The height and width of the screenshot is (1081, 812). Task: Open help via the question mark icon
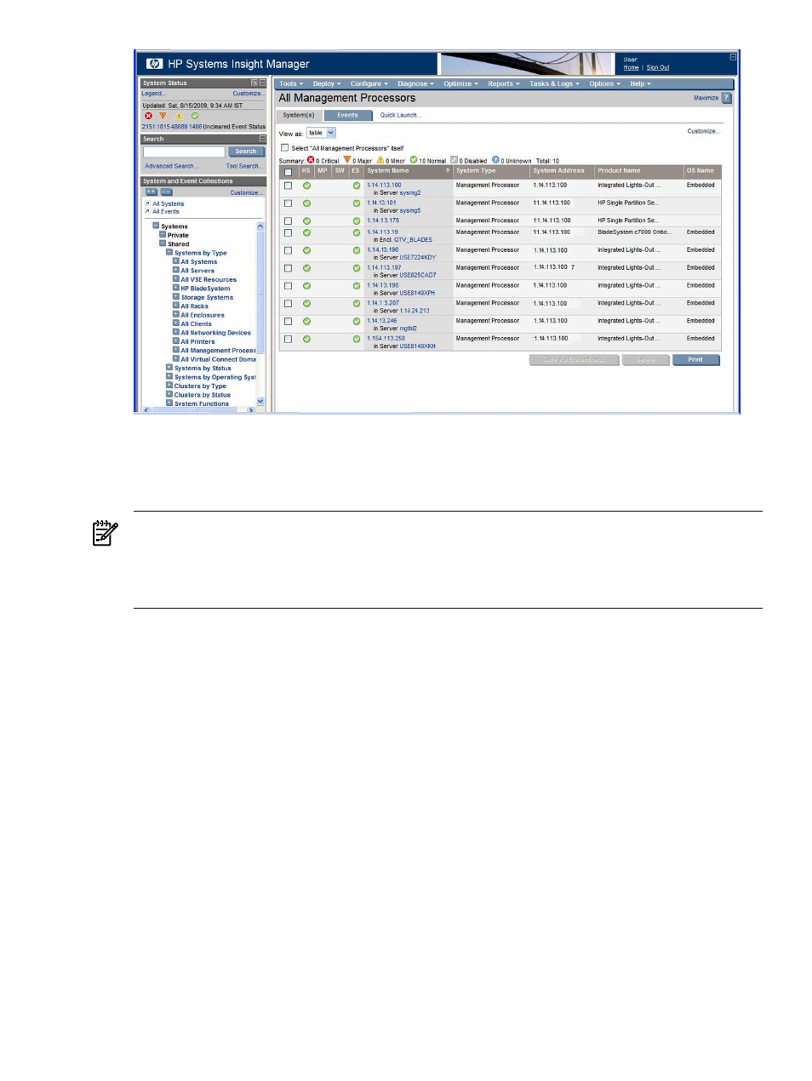coord(726,98)
